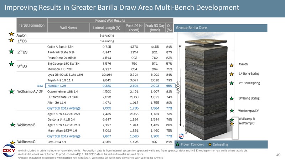Viewport: 285px width, 160px height.
Task: Click the Greater Barilla Draw header
Action: 221,28
